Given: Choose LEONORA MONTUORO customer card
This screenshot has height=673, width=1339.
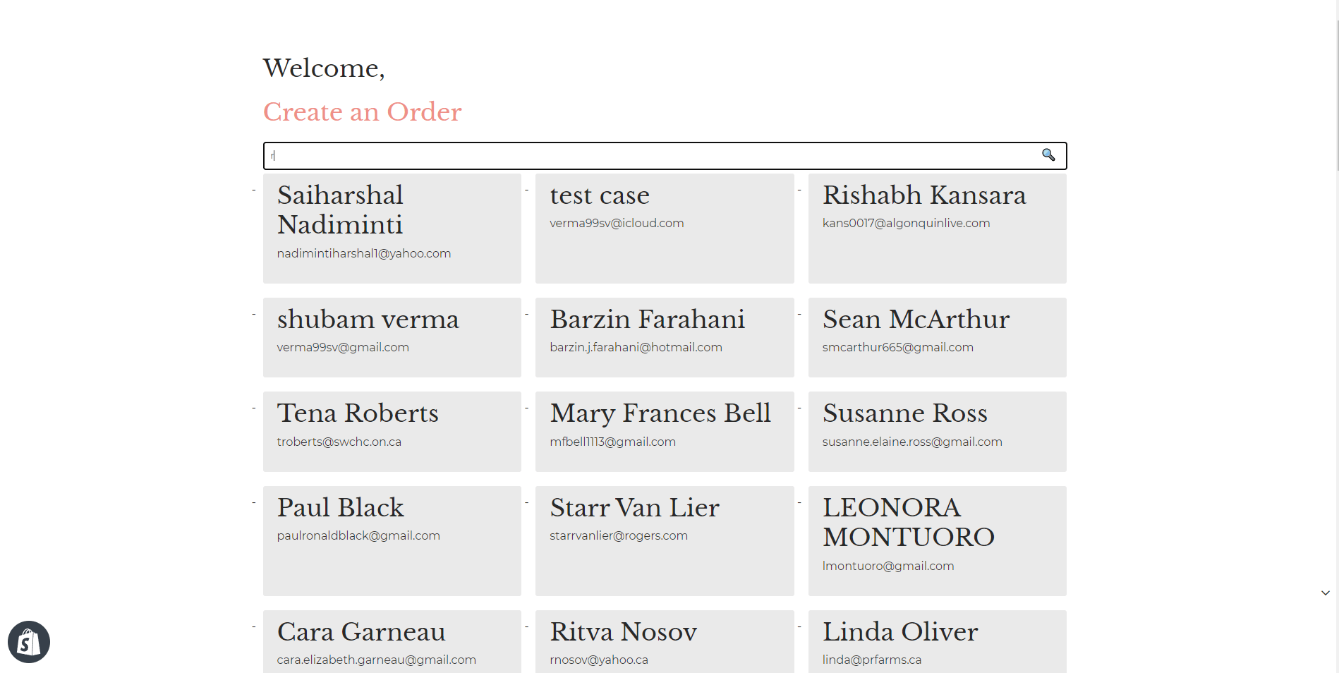Looking at the screenshot, I should pyautogui.click(x=937, y=540).
